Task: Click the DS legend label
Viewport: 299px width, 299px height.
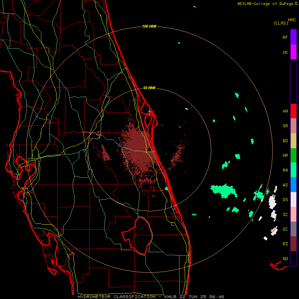Action: pyautogui.click(x=285, y=200)
